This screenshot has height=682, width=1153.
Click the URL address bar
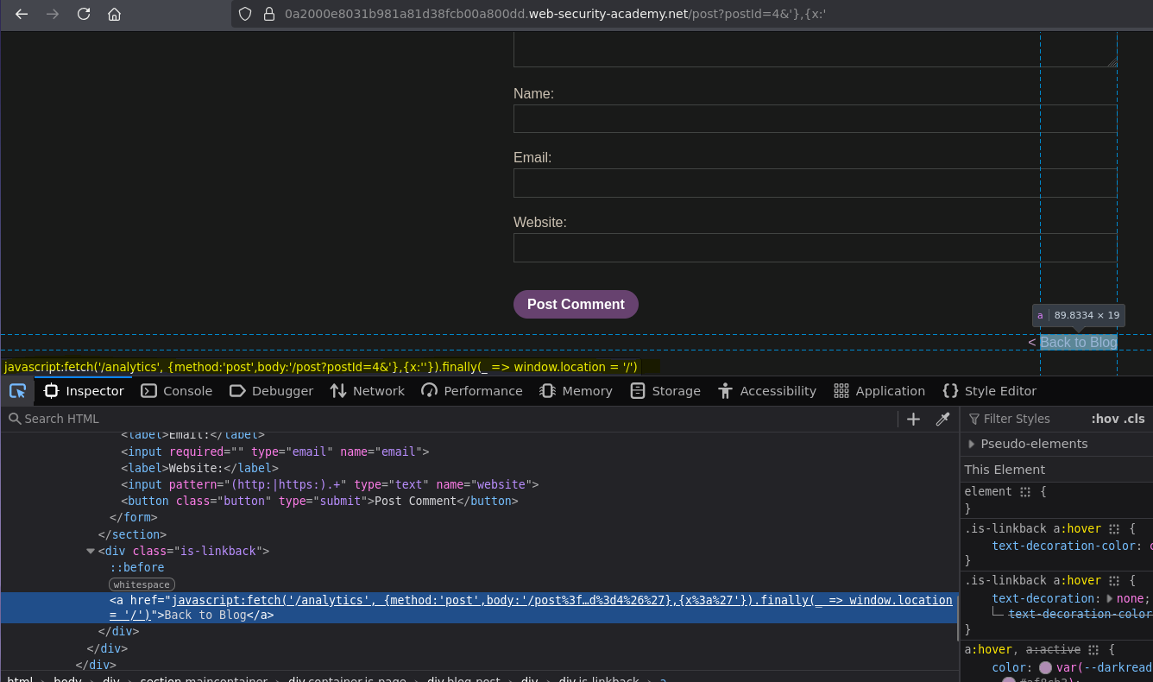click(x=690, y=14)
